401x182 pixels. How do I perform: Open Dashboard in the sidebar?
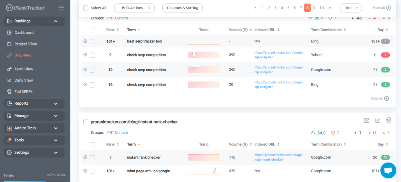24,33
